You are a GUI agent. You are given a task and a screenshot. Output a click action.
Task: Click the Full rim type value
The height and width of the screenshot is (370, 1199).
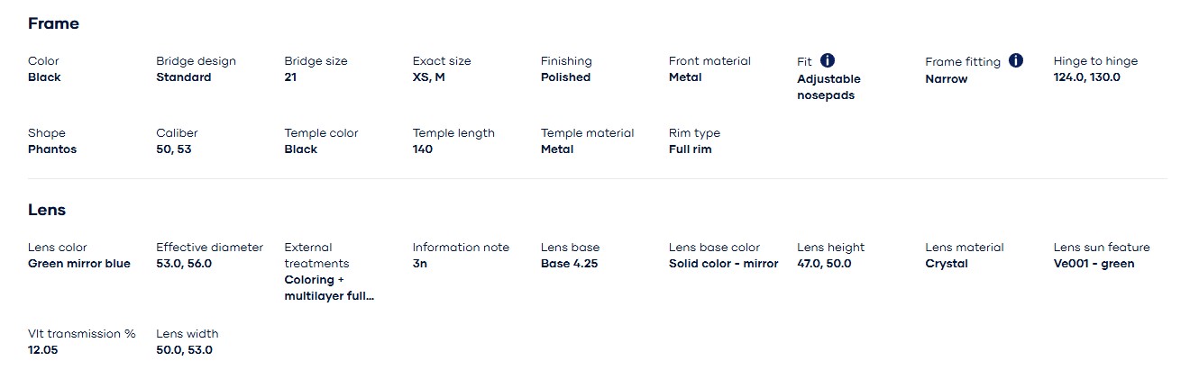[x=691, y=149]
